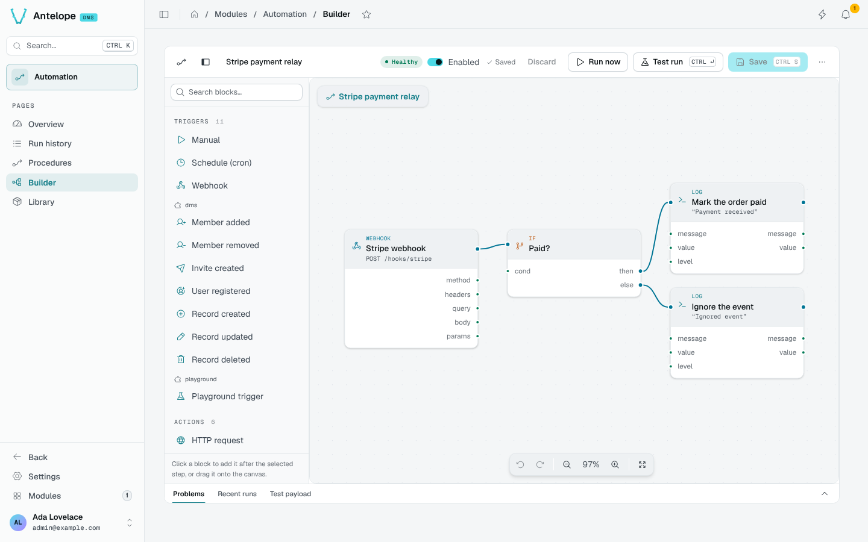
Task: Start a Test run
Action: coord(678,62)
